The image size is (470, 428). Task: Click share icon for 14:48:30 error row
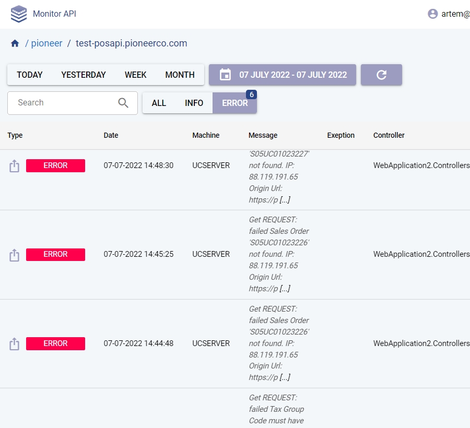pyautogui.click(x=15, y=166)
